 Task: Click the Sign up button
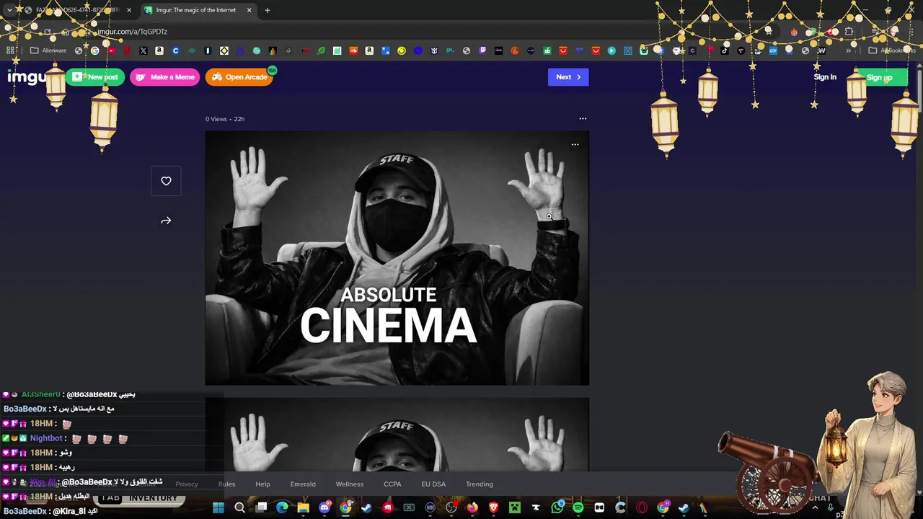click(x=879, y=77)
